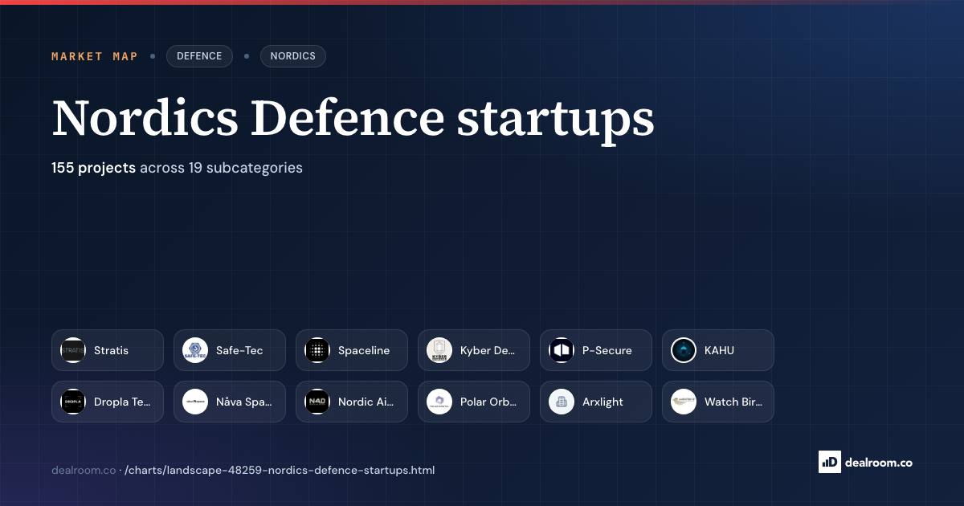This screenshot has height=506, width=964.
Task: Click the MARKET MAP label
Action: [x=95, y=56]
